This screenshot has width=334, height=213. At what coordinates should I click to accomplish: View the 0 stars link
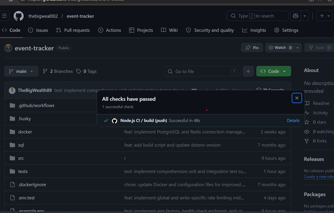pyautogui.click(x=315, y=122)
